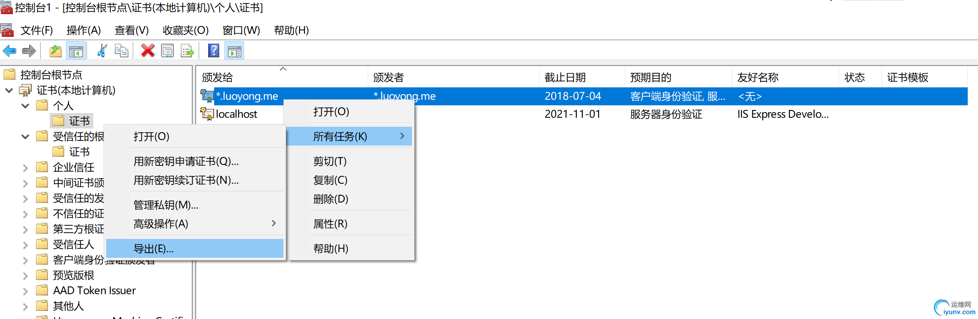The image size is (978, 319).
Task: Choose 导出(E)... in the submenu
Action: click(195, 248)
